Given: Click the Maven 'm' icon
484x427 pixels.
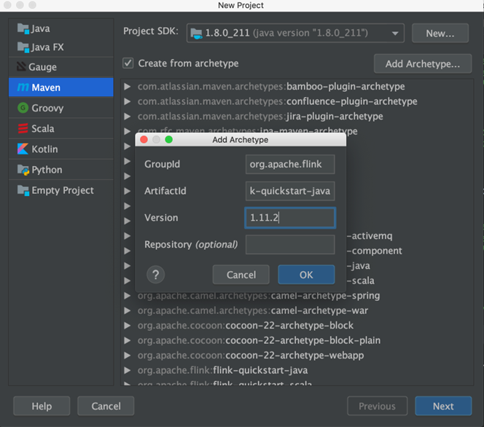Looking at the screenshot, I should pos(23,87).
